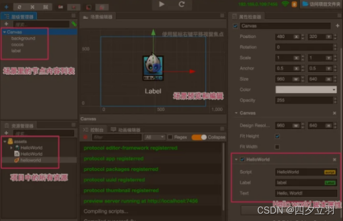Collapse the HelloWorld component section
The image size is (343, 221).
236,160
